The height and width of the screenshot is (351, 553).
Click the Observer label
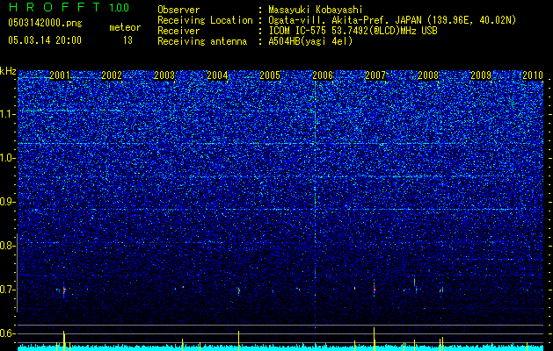coord(178,10)
